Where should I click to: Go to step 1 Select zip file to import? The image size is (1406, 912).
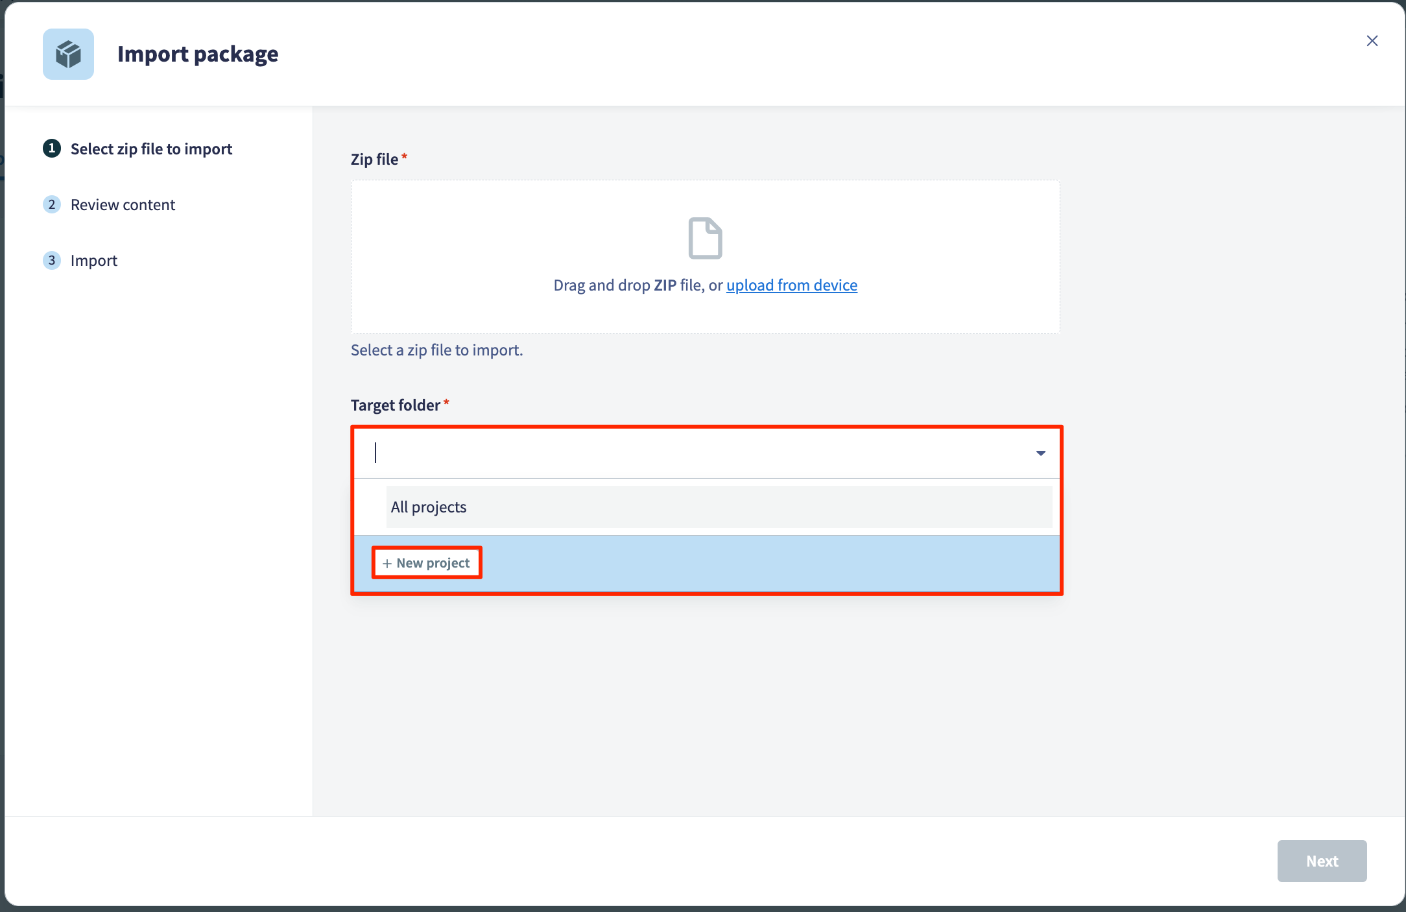tap(137, 149)
